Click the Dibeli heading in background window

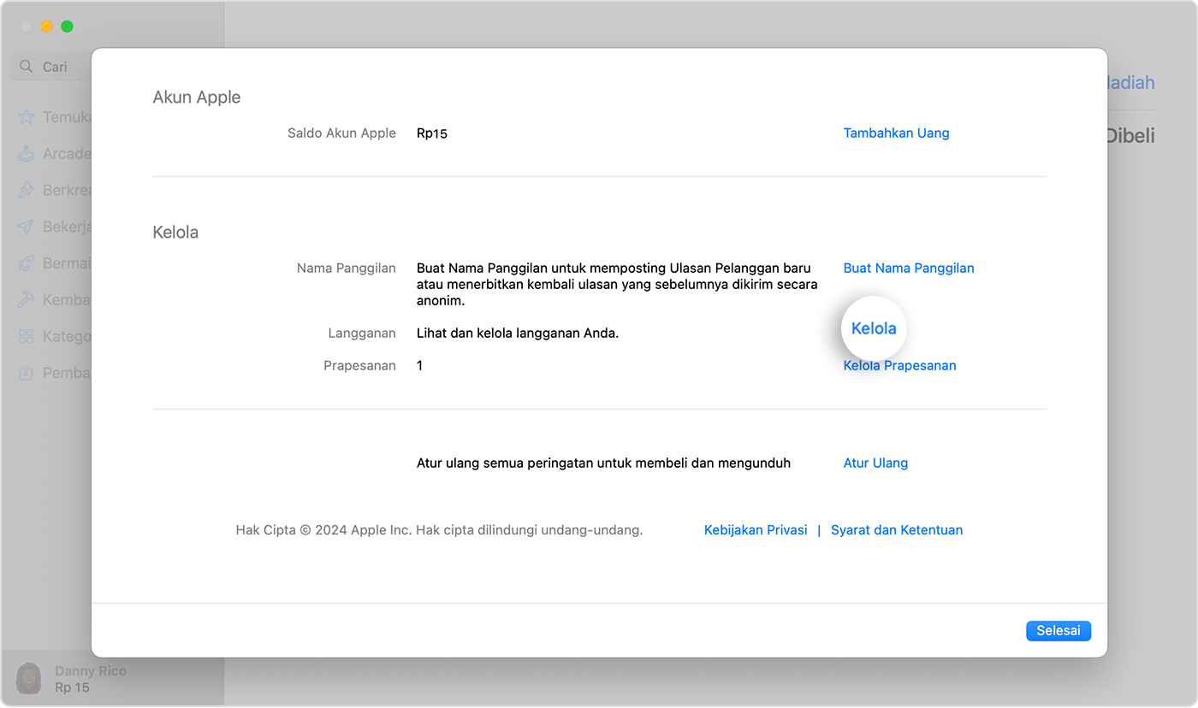pos(1131,135)
